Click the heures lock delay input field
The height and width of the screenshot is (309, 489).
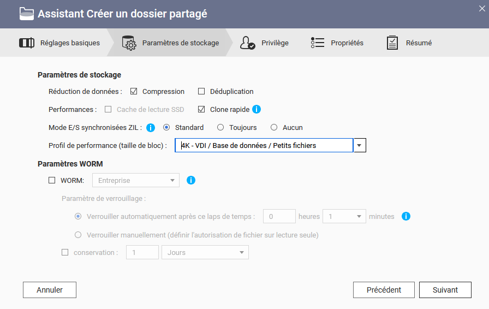pos(279,217)
